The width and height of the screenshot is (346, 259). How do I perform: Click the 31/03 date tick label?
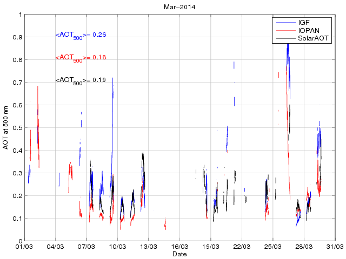(335, 247)
